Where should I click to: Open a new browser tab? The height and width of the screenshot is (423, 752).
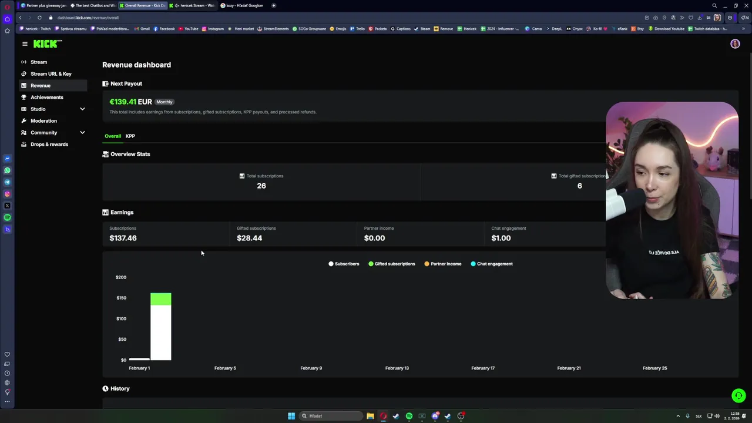[273, 5]
